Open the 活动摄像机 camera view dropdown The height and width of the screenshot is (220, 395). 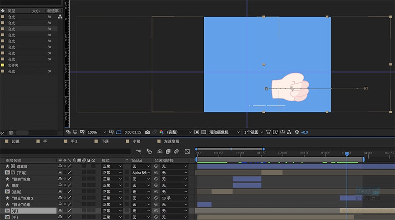coord(224,132)
